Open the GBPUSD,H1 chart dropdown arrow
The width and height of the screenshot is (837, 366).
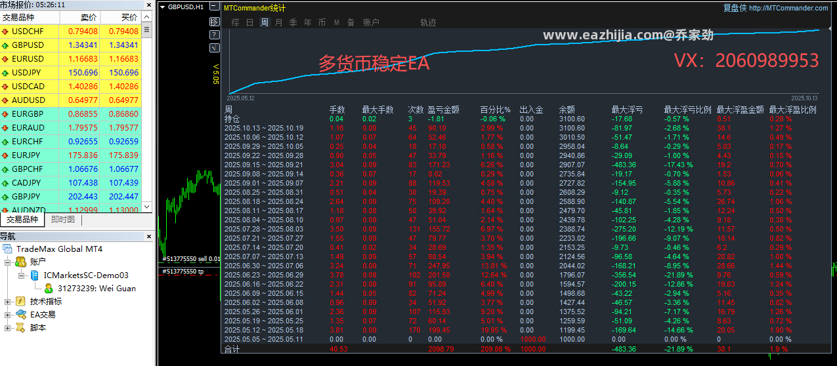coord(163,8)
